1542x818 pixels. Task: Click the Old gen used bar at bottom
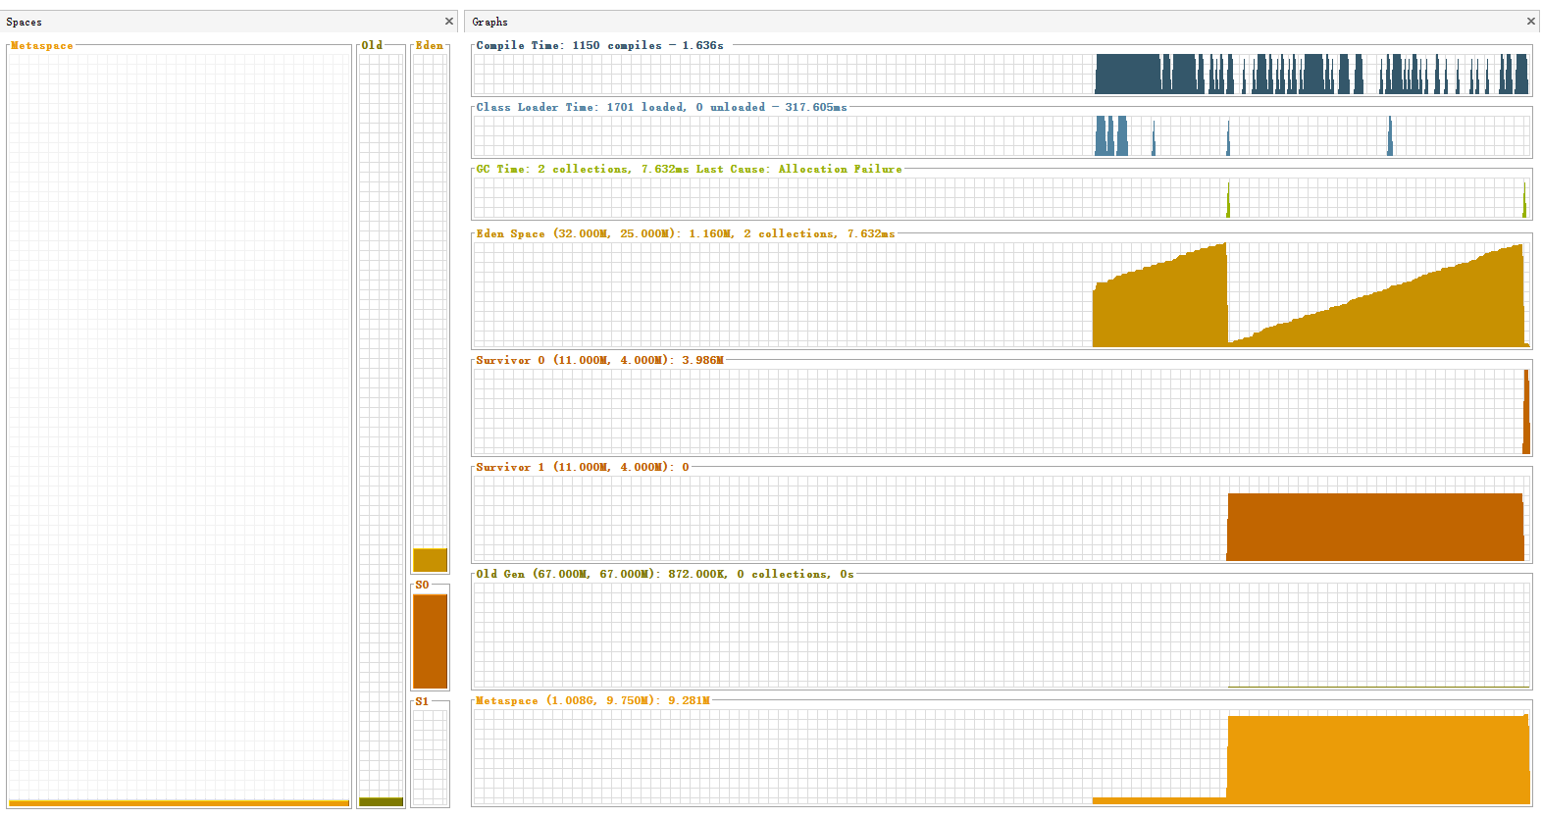coord(381,802)
